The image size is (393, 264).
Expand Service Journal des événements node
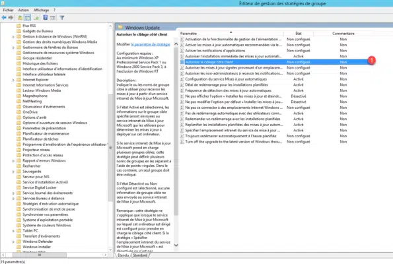tap(13, 193)
